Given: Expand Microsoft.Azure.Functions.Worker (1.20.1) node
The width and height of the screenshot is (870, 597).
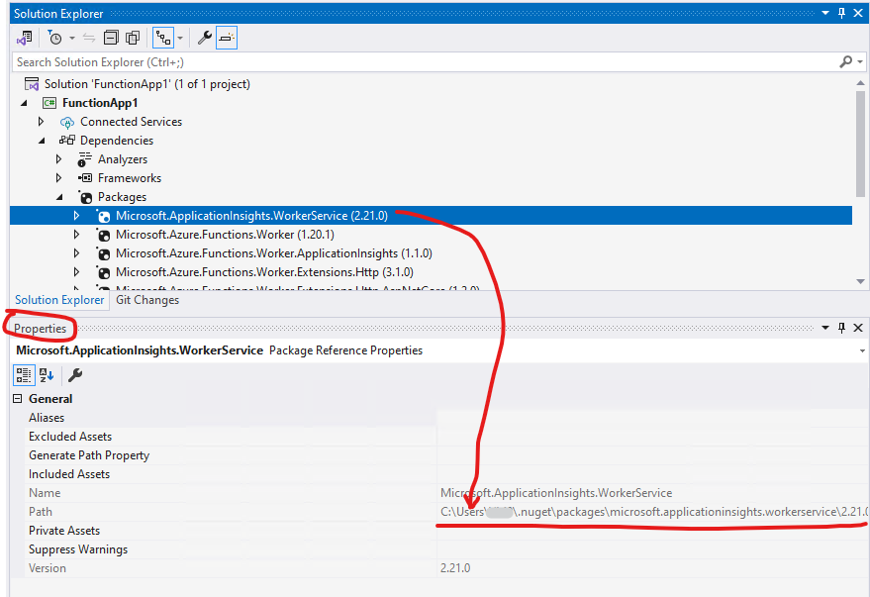Looking at the screenshot, I should coord(76,234).
